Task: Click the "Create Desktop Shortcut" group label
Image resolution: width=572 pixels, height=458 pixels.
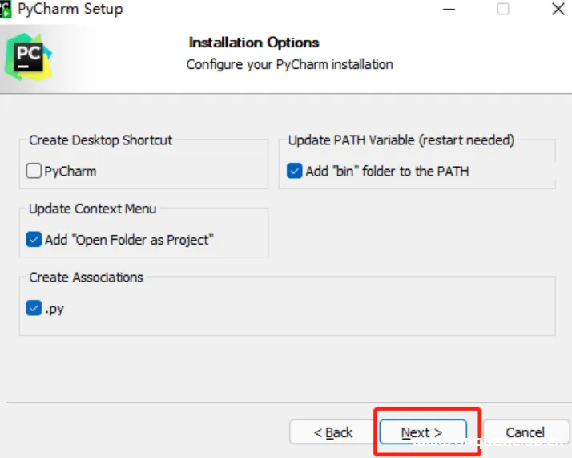Action: pyautogui.click(x=101, y=140)
